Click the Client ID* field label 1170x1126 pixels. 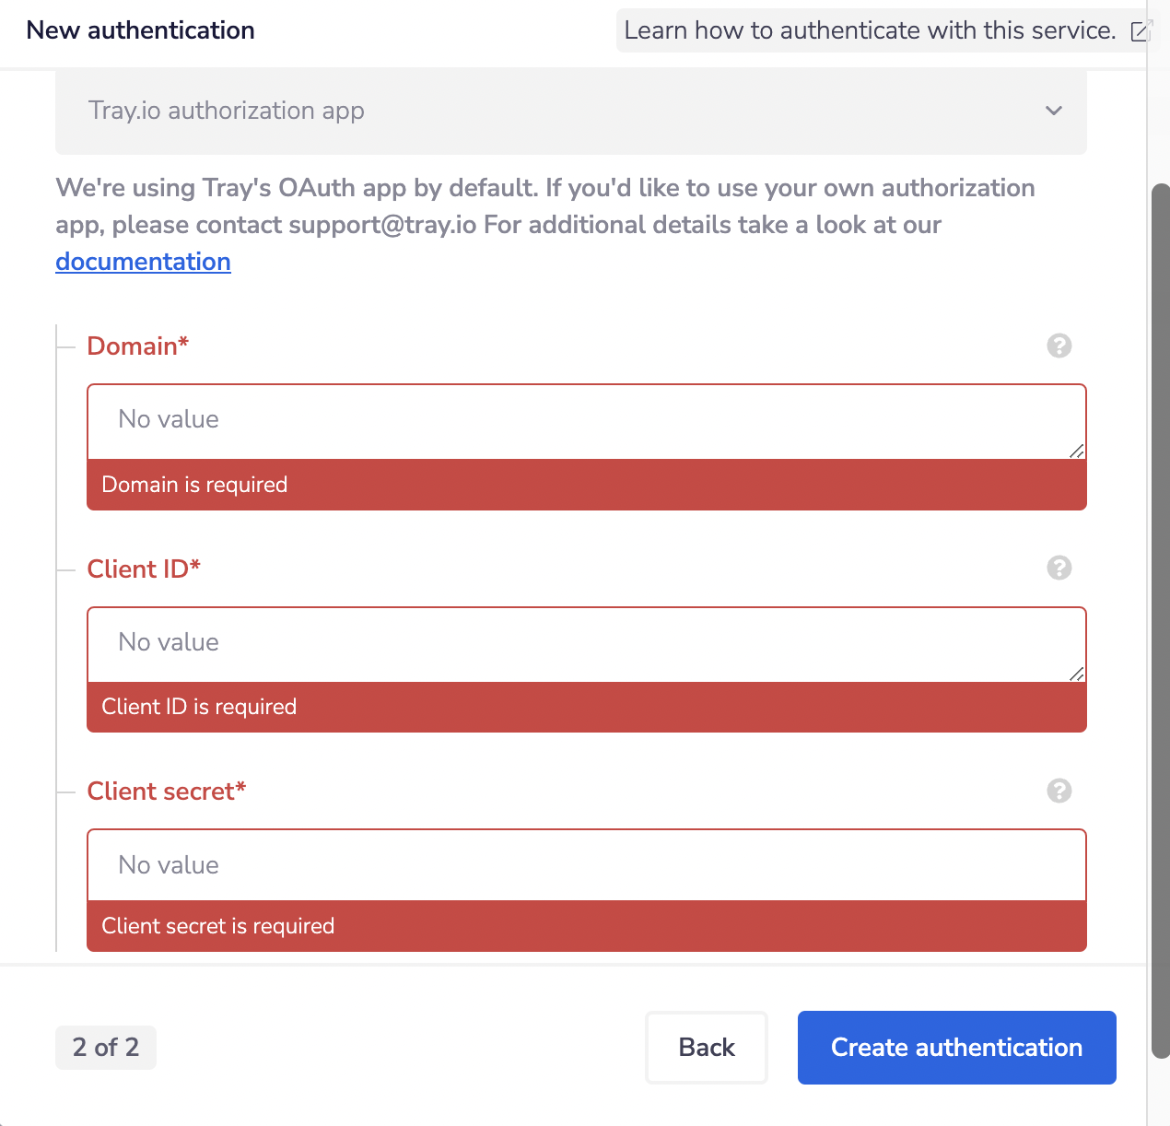tap(144, 569)
